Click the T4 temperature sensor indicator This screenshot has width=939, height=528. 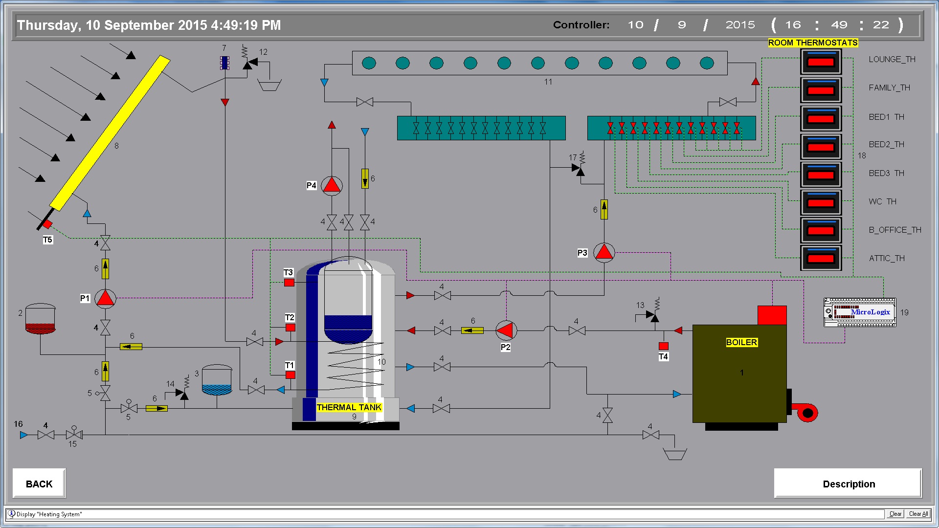(664, 346)
